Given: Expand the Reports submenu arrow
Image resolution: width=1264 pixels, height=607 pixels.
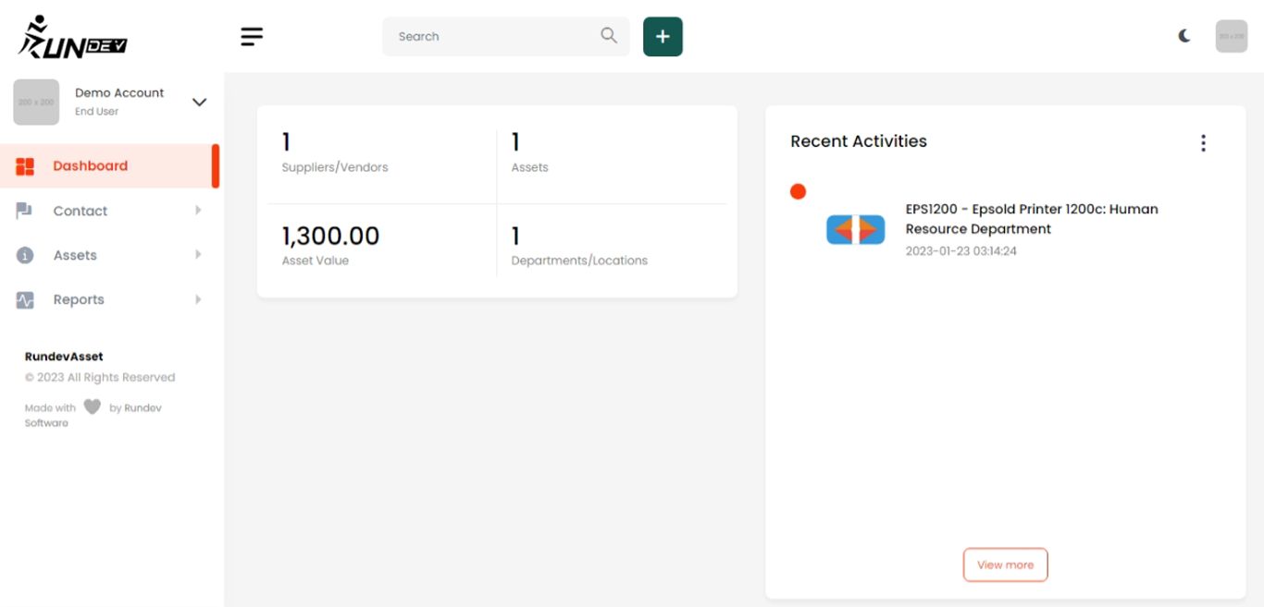Looking at the screenshot, I should pos(198,299).
